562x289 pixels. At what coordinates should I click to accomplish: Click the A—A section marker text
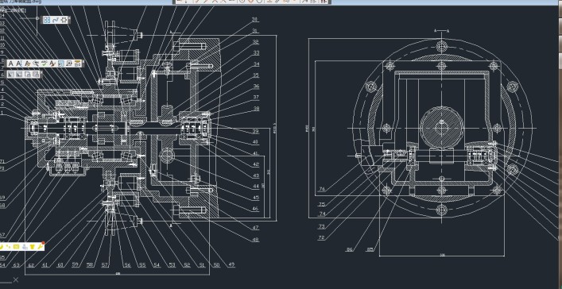click(442, 31)
